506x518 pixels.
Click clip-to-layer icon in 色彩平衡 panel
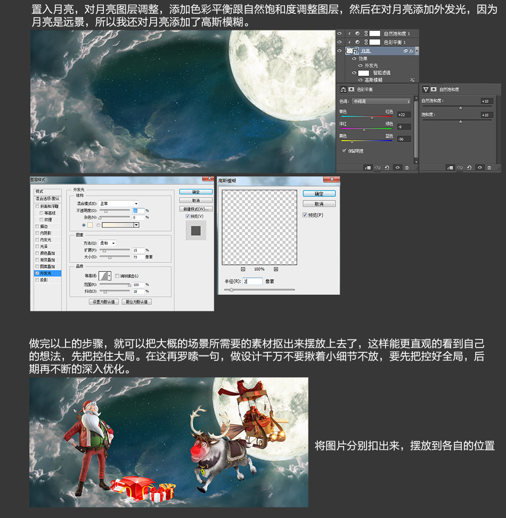(368, 167)
